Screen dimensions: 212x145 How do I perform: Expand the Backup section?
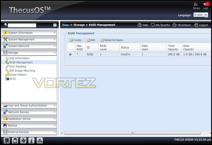(x=29, y=125)
